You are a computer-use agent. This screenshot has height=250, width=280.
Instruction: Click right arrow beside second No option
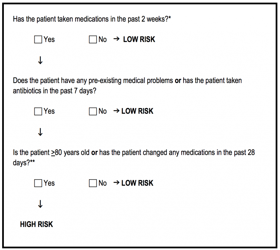coord(116,111)
